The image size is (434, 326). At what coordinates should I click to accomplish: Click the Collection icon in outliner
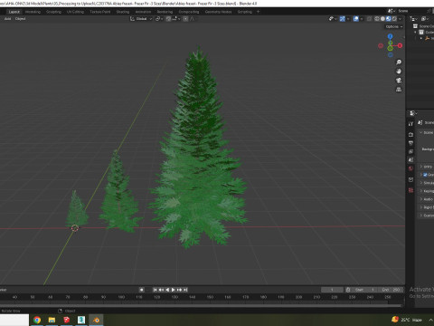(421, 32)
